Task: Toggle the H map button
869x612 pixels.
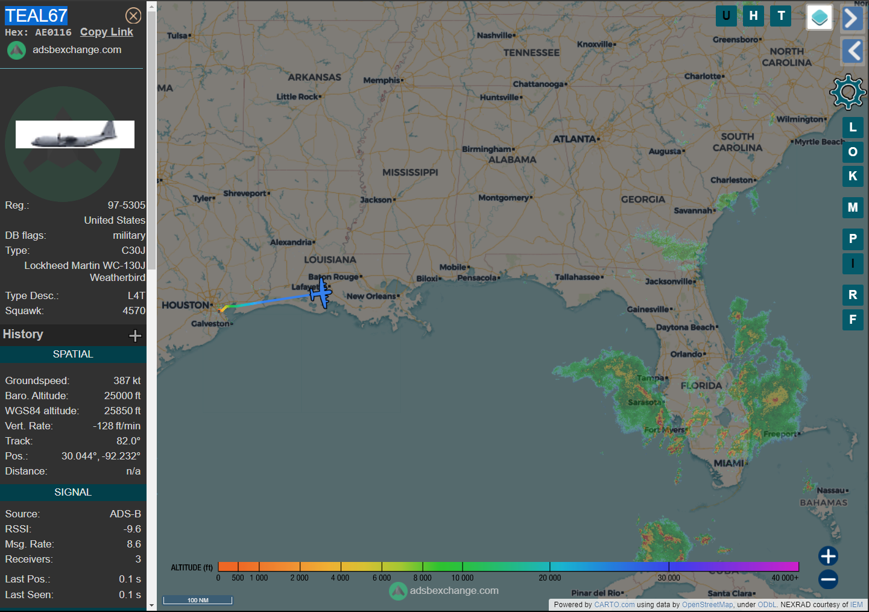Action: (753, 16)
